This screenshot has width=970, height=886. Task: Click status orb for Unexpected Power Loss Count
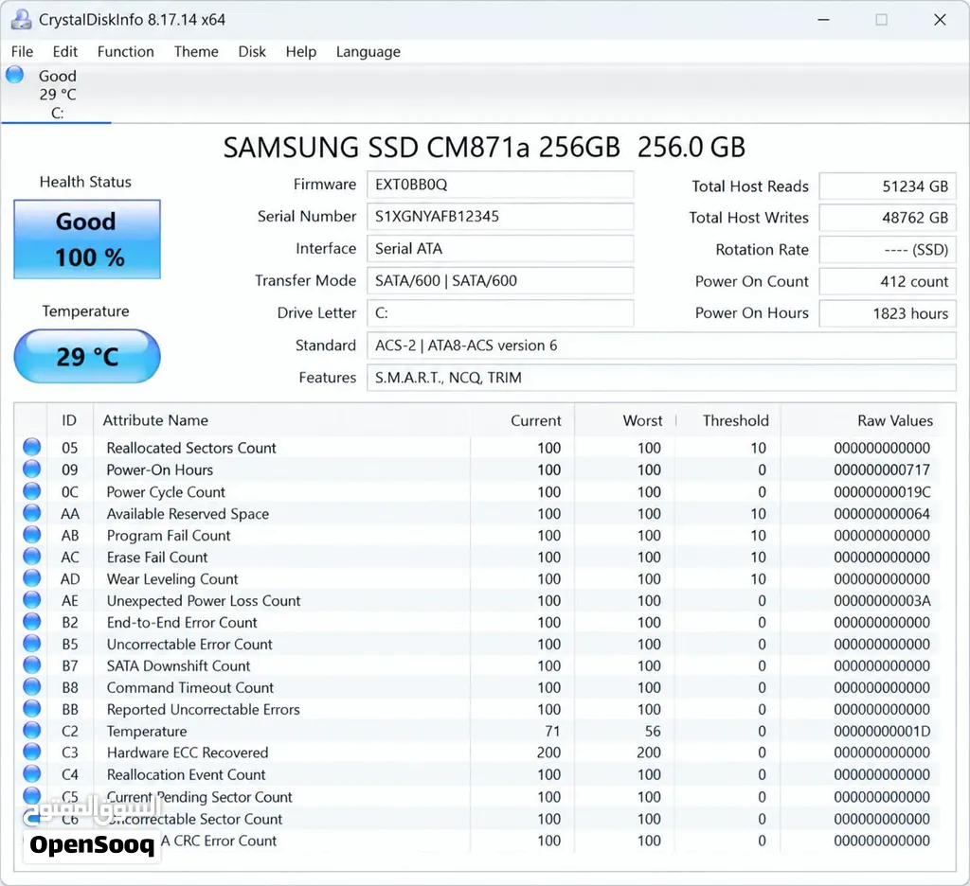[31, 600]
